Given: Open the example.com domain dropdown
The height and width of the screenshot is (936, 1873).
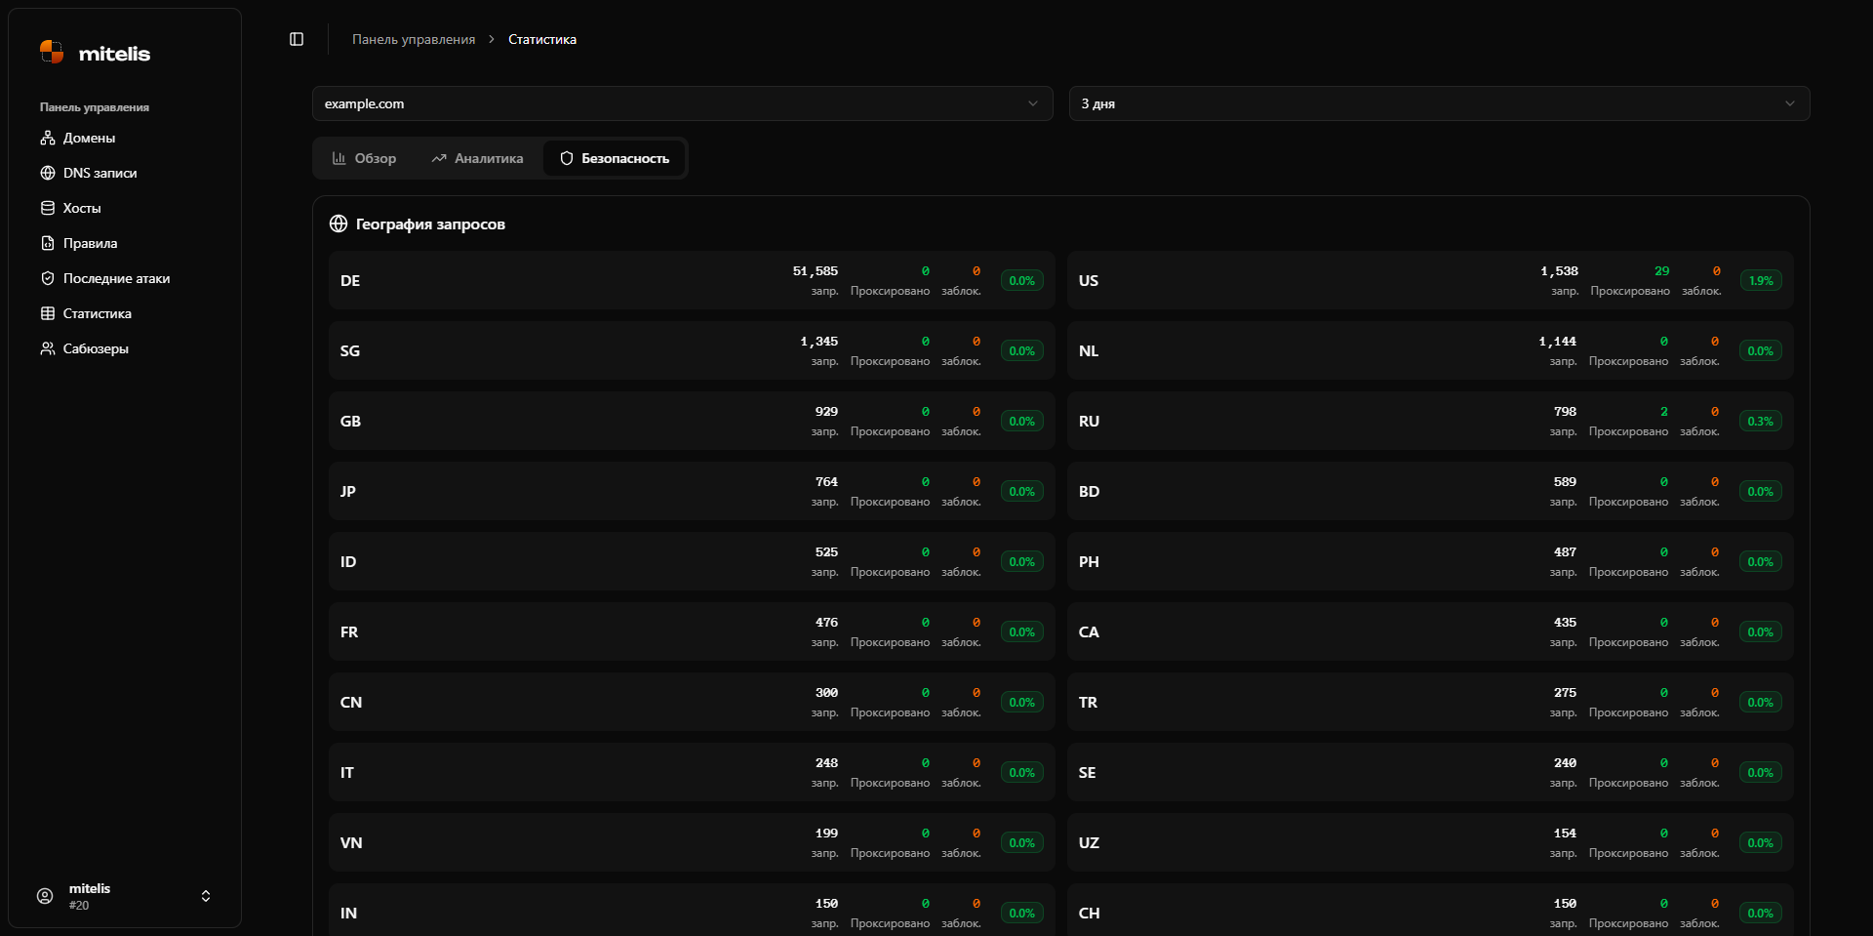Looking at the screenshot, I should [x=682, y=103].
